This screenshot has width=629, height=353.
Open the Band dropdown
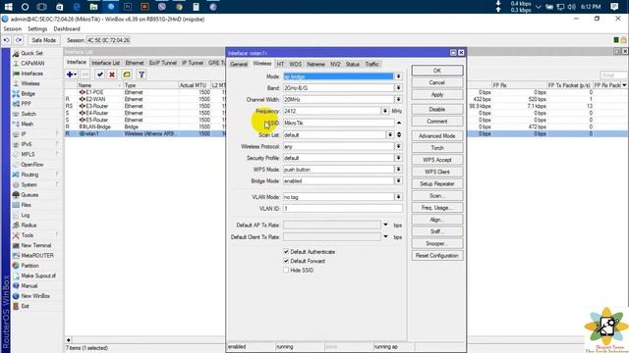tap(398, 87)
